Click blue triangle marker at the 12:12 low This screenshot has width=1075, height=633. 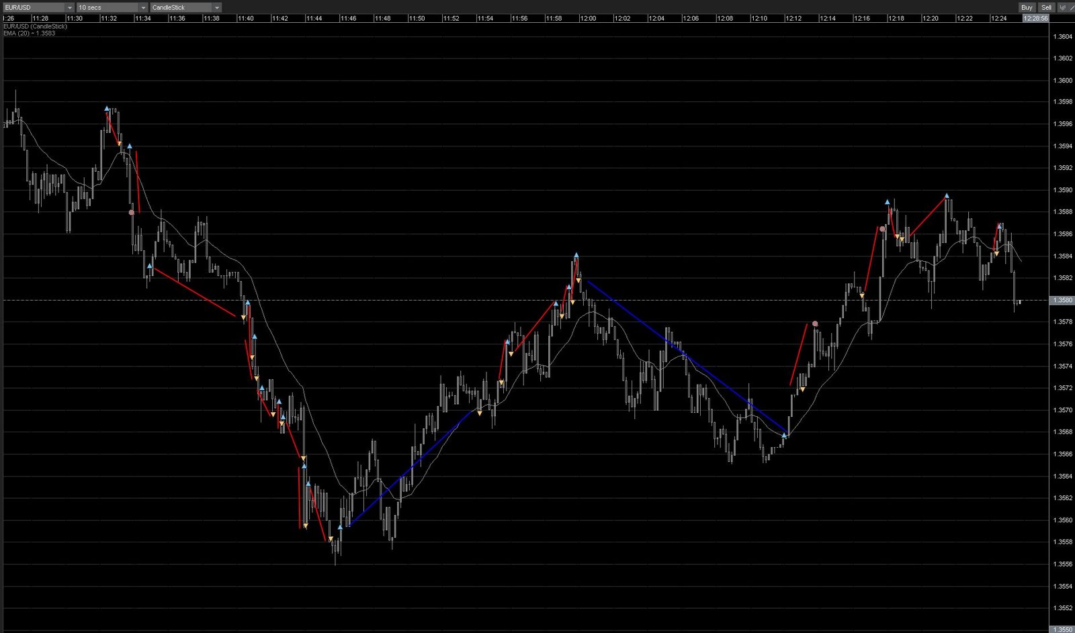[784, 436]
